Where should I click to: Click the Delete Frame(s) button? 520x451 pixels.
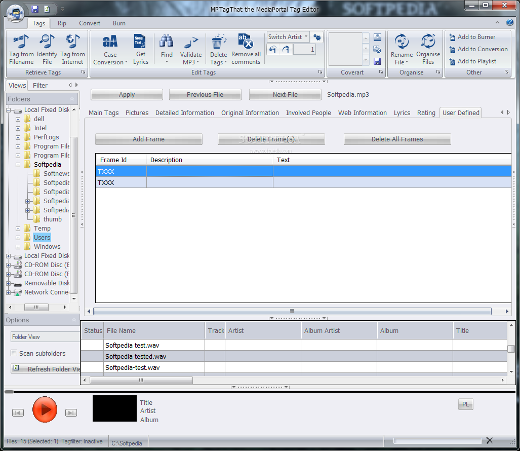click(271, 139)
